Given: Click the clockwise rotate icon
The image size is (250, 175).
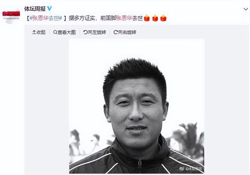Looking at the screenshot, I should [x=116, y=32].
